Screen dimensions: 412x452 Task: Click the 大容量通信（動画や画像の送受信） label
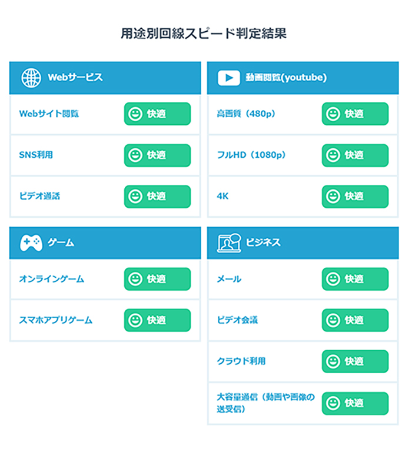(265, 403)
